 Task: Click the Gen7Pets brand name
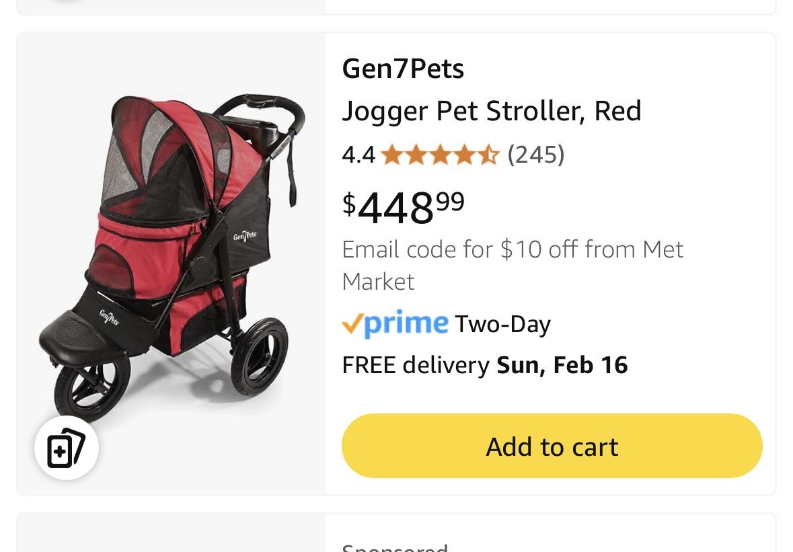pos(402,67)
